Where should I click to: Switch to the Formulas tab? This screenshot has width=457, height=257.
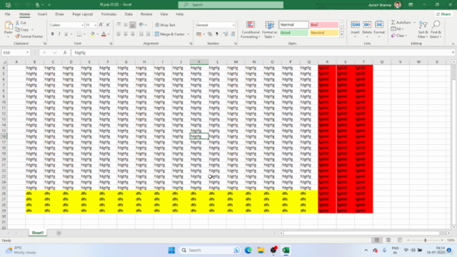(x=109, y=14)
